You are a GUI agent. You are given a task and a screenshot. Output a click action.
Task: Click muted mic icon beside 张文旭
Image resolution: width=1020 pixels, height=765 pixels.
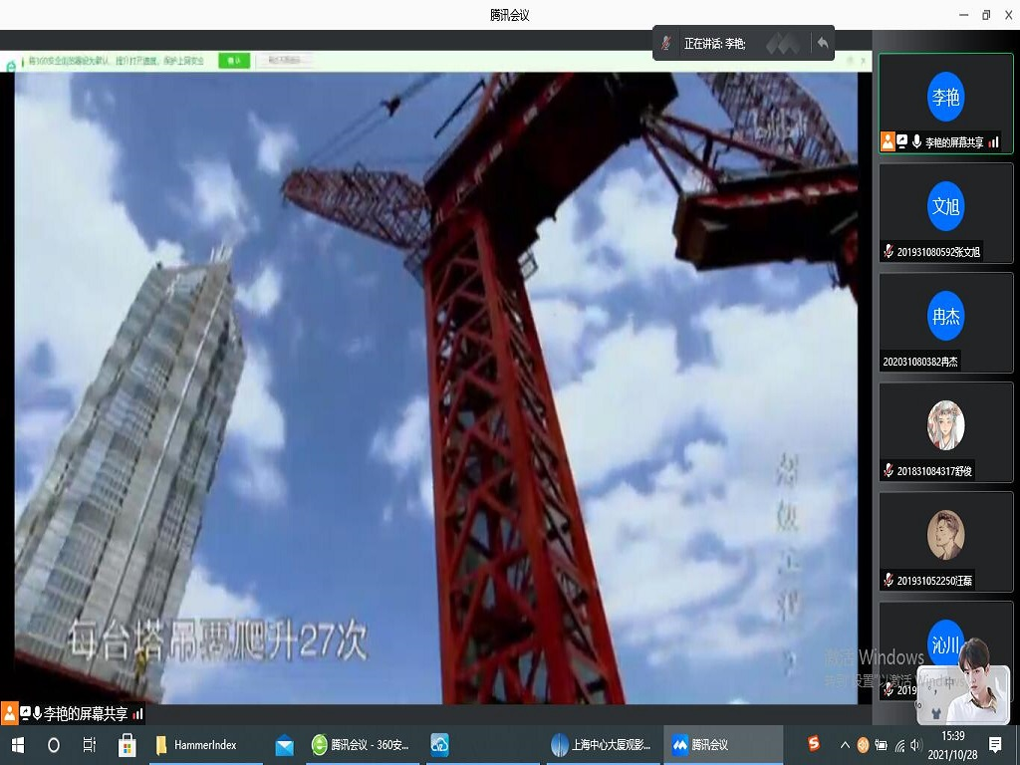pos(889,252)
